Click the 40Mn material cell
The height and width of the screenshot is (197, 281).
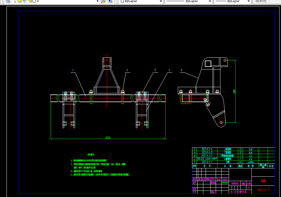(251, 162)
